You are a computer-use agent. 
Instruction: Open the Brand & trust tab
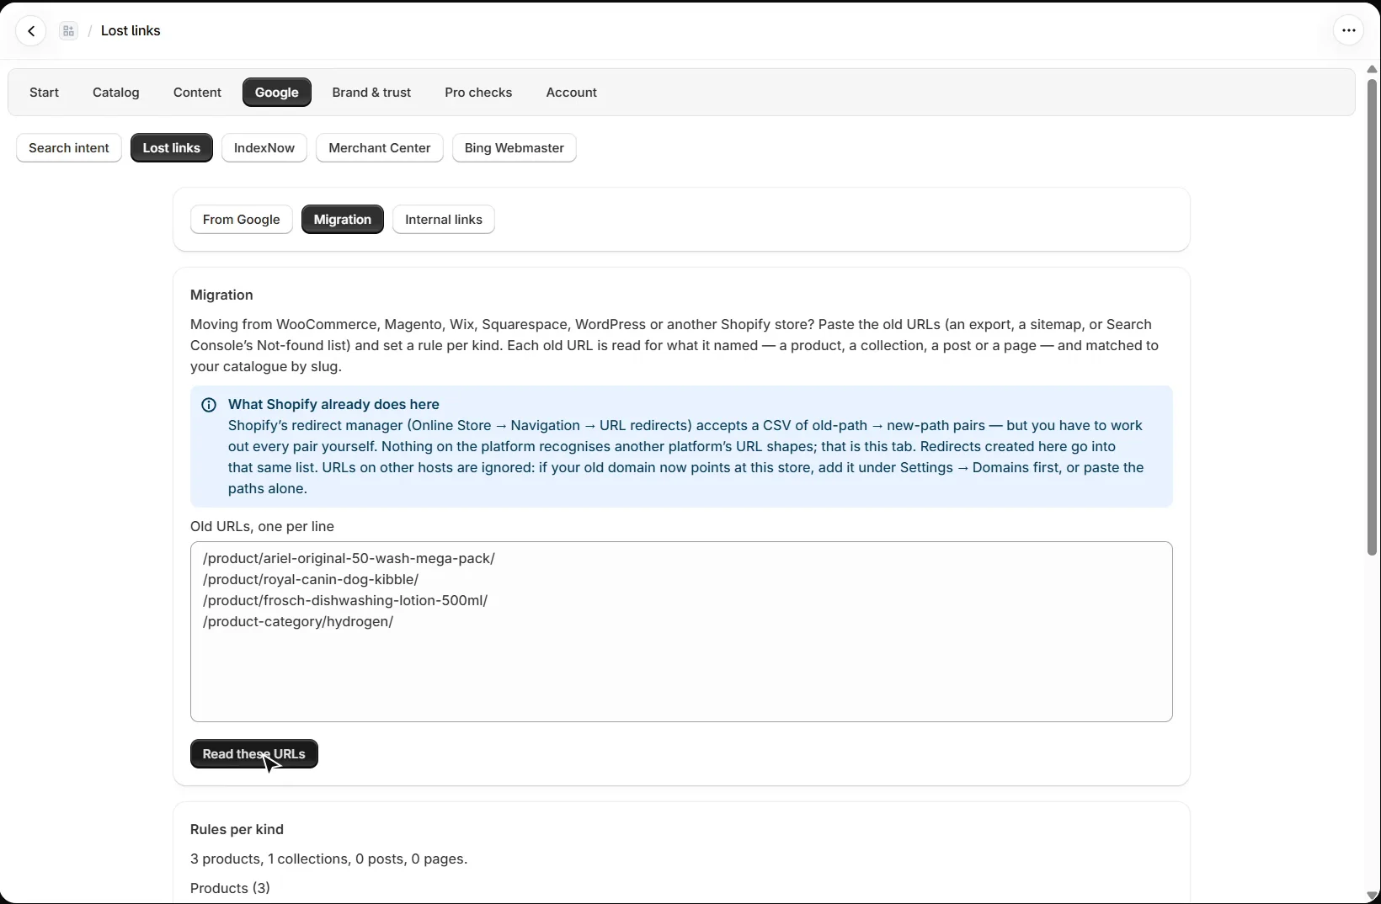[371, 93]
